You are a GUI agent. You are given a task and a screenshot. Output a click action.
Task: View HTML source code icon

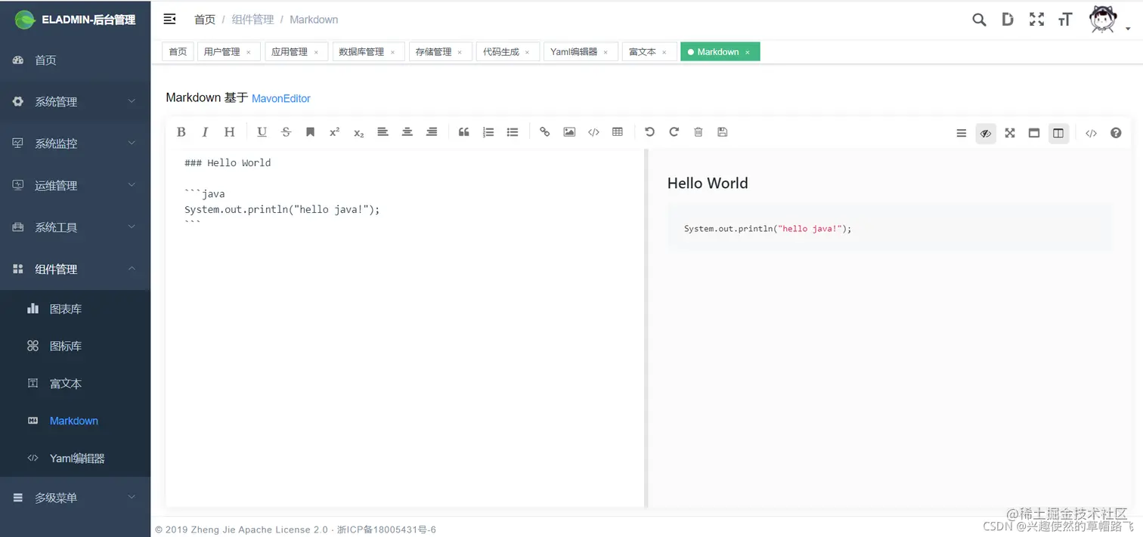(1091, 134)
